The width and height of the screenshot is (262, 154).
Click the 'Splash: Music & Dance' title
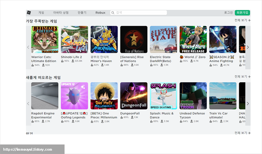162,115
